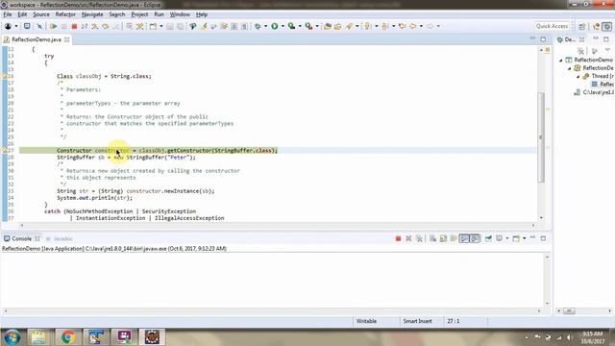Click the Debug bug icon in the toolbar
Viewport: 615px width, 346px height.
tap(258, 26)
